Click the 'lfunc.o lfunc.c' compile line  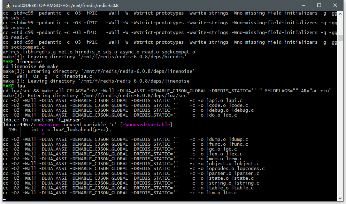coord(125,144)
